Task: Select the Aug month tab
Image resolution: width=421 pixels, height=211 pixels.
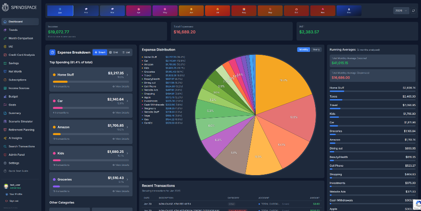Action: (x=244, y=11)
